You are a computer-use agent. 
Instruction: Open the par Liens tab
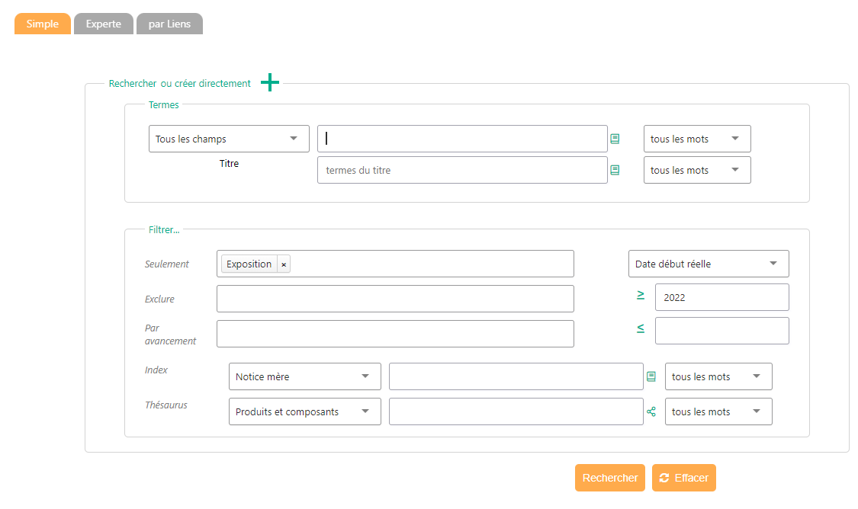pyautogui.click(x=169, y=24)
